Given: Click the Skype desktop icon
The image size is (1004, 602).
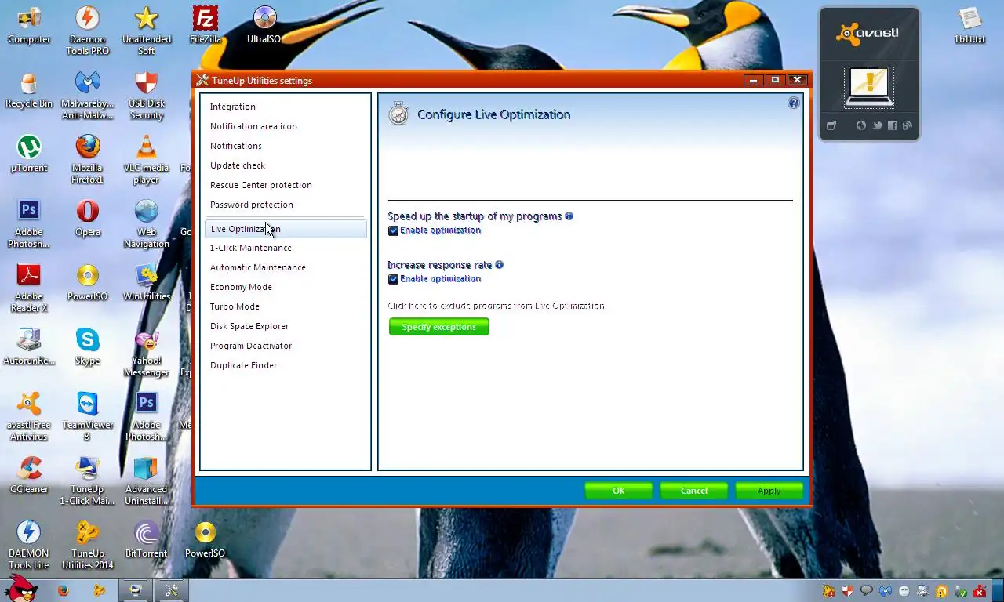Looking at the screenshot, I should (87, 346).
